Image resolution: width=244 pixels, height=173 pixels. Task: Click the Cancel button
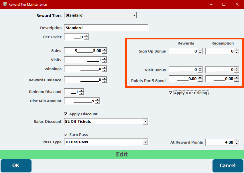click(227, 166)
